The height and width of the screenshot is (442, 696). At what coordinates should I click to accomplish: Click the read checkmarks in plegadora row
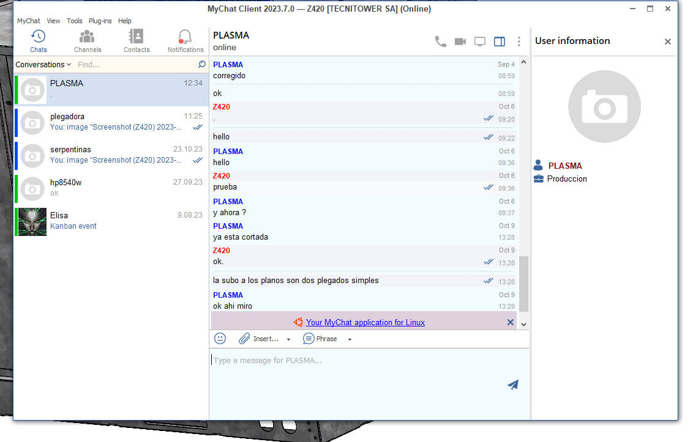tap(198, 127)
